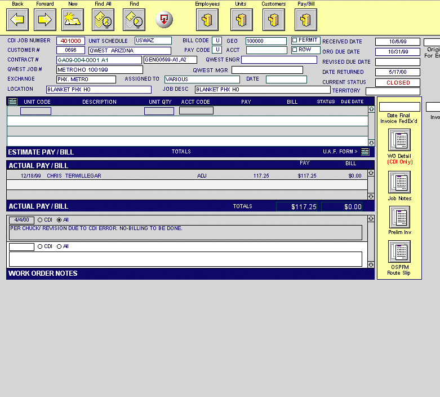This screenshot has width=440, height=397.
Task: Select All radio on 4/4/00 note
Action: pos(59,220)
